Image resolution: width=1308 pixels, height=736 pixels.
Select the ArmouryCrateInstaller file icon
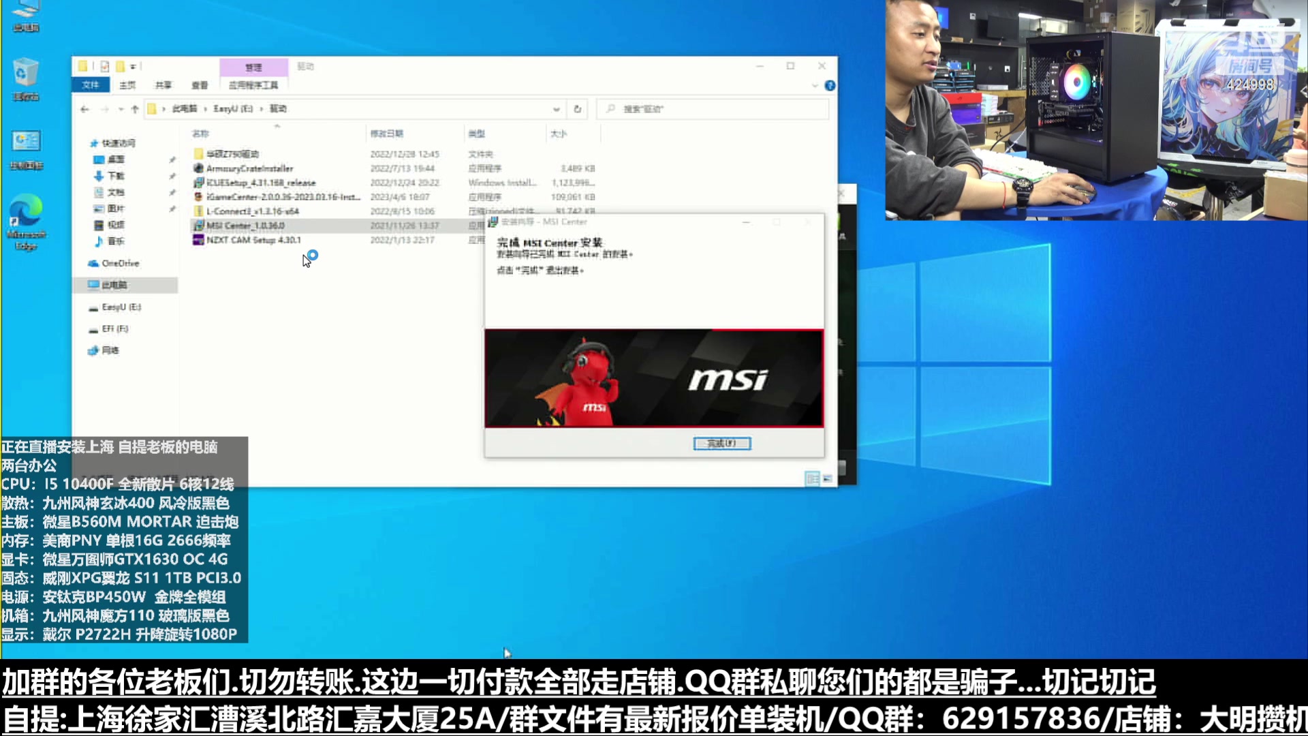(x=199, y=168)
